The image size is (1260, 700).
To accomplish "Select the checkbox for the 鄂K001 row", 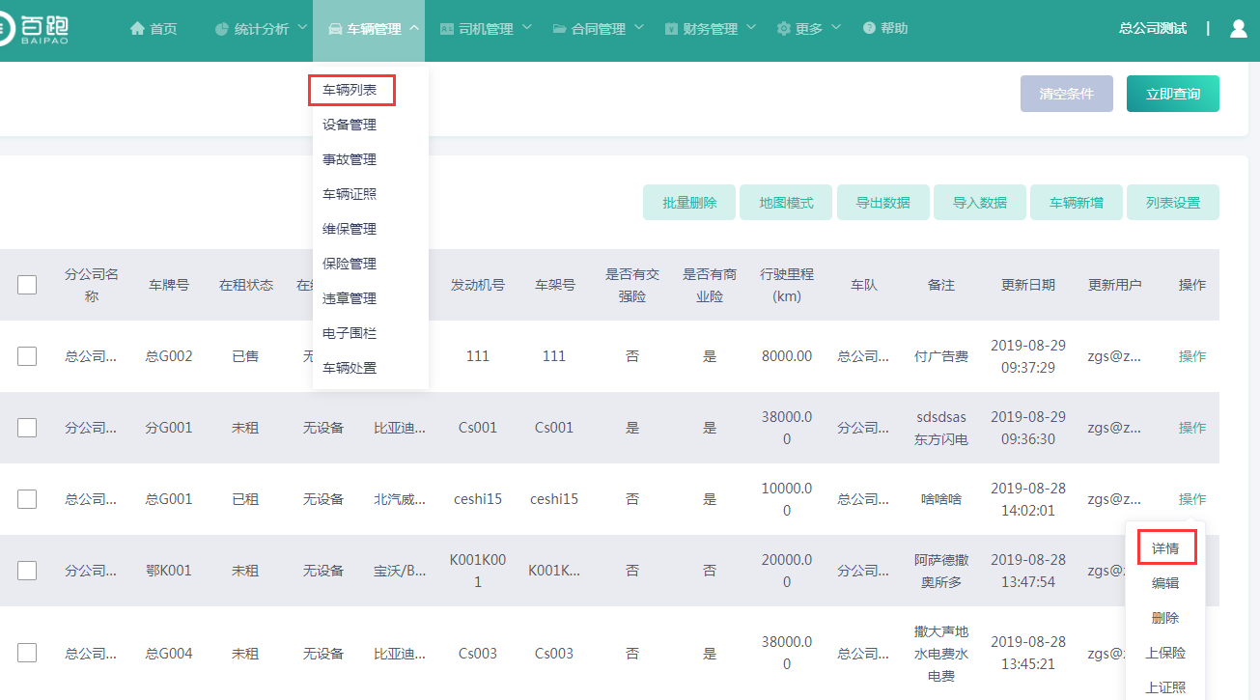I will (27, 571).
